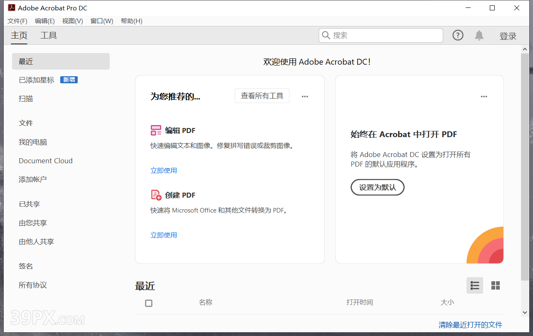
Task: Click the 新增 badge next to 已添加星标
Action: click(x=69, y=80)
